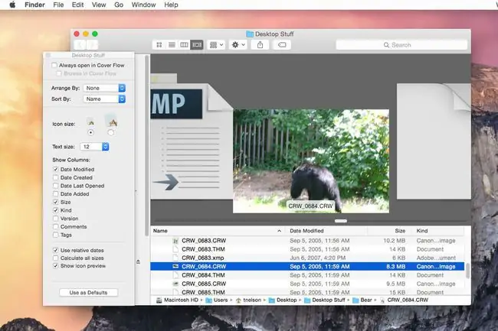Toggle Use relative dates
This screenshot has width=498, height=331.
56,250
